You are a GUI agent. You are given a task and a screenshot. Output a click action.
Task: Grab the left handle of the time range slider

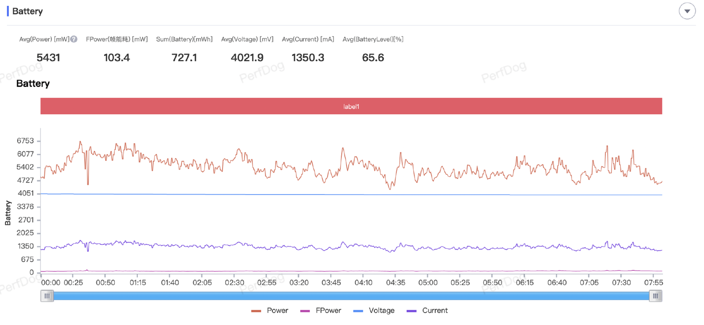pyautogui.click(x=47, y=296)
